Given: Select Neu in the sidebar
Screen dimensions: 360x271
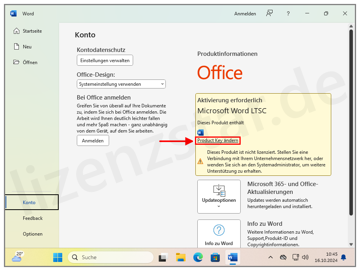Looking at the screenshot, I should [32, 47].
